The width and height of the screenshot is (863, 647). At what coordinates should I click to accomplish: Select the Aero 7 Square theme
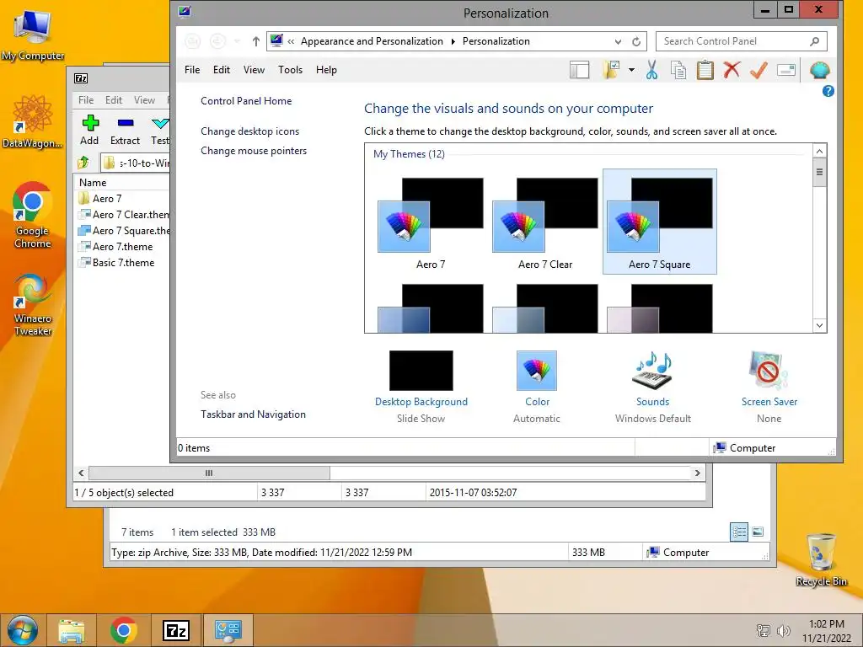click(659, 222)
